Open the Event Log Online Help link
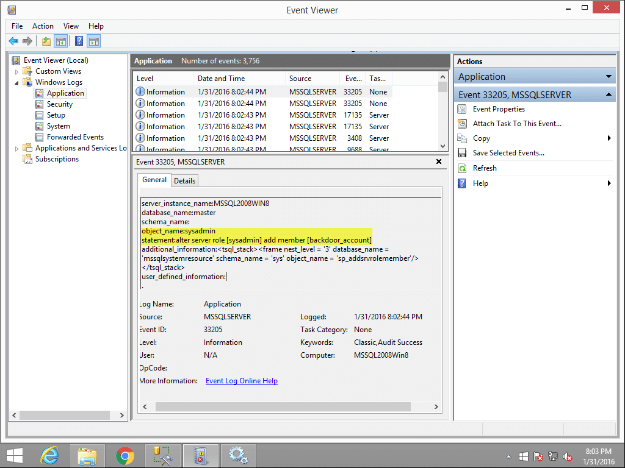625x468 pixels. [x=242, y=381]
